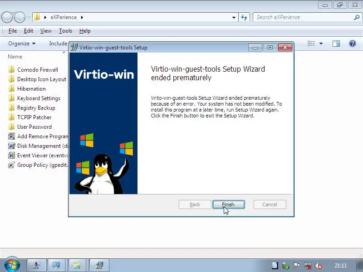This screenshot has height=272, width=363.
Task: Click the Finish button in setup wizard
Action: coord(229,204)
